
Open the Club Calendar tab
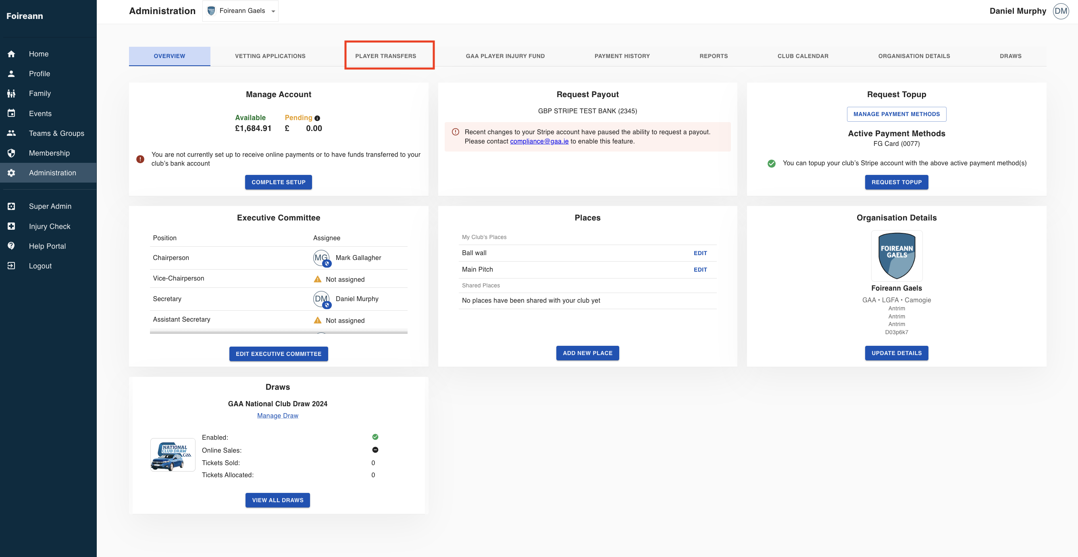(803, 56)
